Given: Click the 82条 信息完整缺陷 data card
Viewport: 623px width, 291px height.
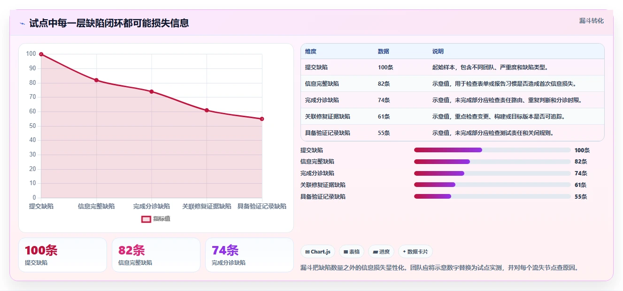Looking at the screenshot, I should (x=156, y=255).
